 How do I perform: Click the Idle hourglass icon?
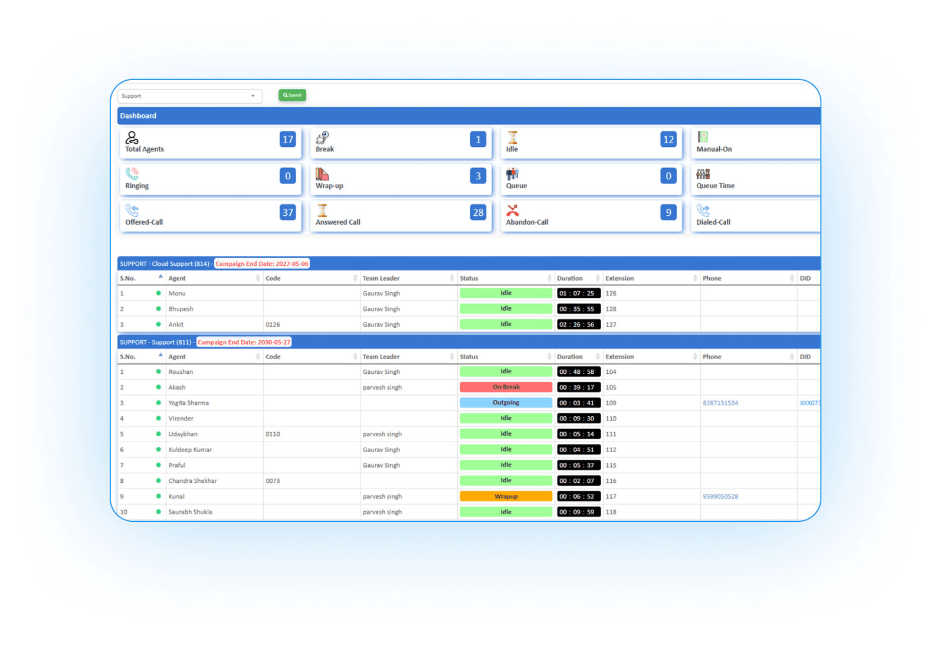pos(513,138)
